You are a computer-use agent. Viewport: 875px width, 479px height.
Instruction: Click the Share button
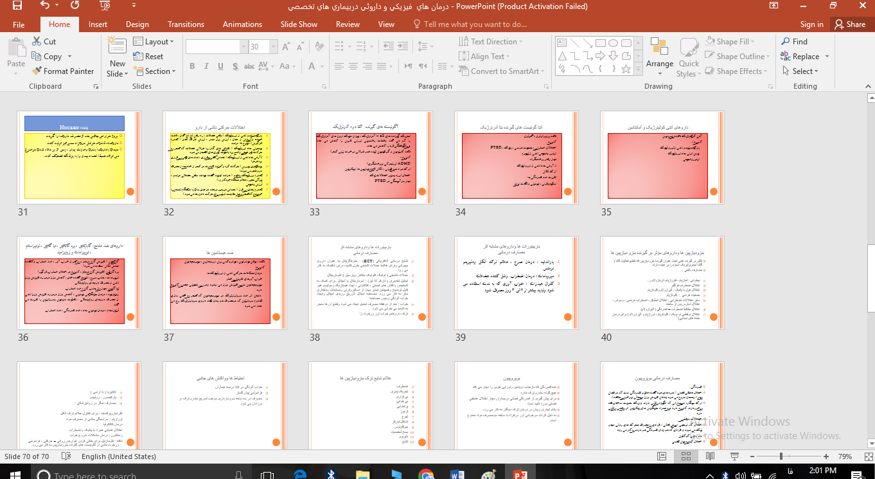pos(849,24)
